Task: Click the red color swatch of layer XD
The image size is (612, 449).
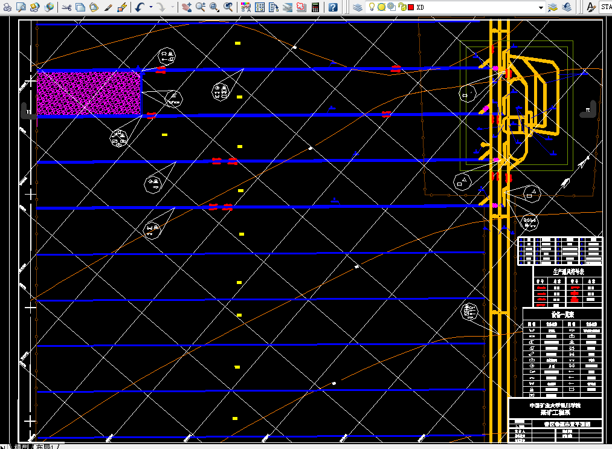Action: point(411,7)
